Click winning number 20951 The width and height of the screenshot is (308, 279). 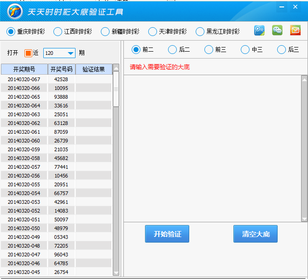point(61,184)
